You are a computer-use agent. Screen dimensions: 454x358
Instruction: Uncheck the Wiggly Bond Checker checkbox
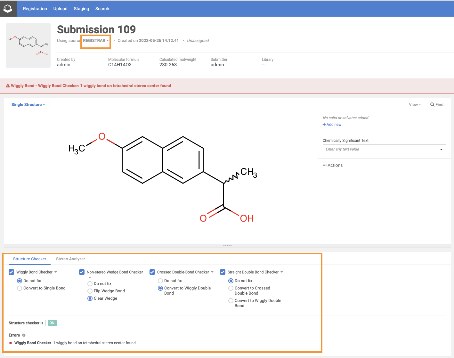pos(12,272)
